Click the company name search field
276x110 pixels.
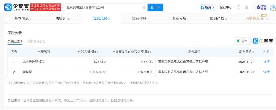[102, 7]
